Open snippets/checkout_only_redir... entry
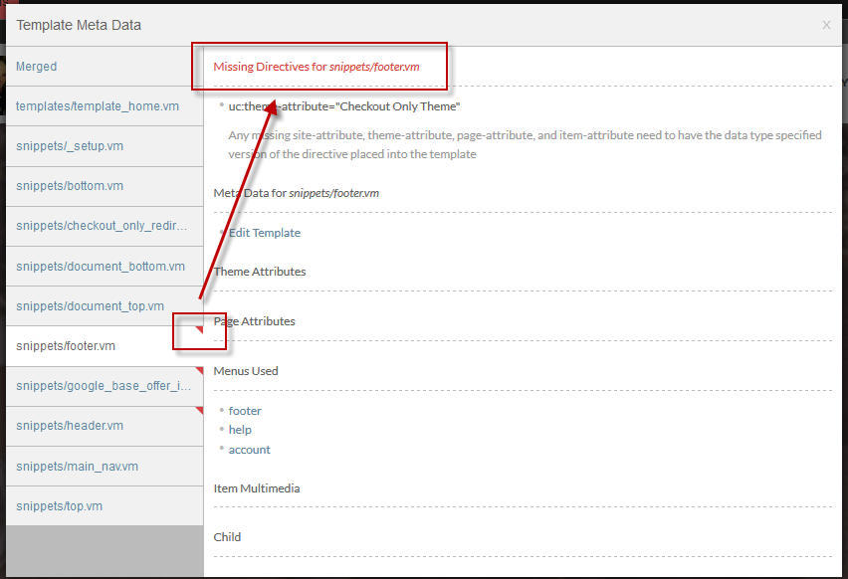 click(105, 226)
